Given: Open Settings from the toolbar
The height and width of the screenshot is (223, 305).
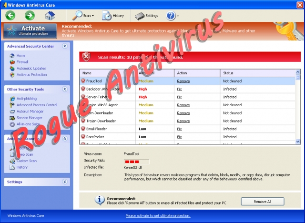Looking at the screenshot, I should click(146, 16).
